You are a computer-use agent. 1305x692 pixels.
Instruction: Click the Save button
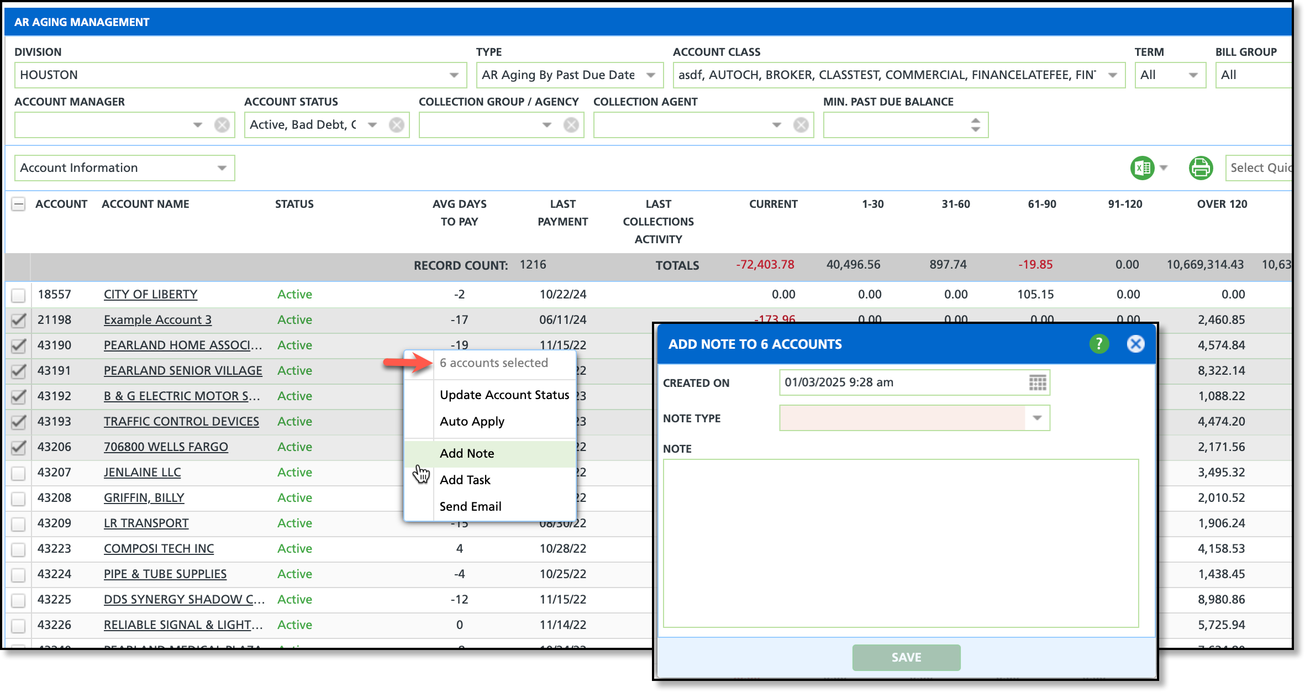(x=906, y=657)
